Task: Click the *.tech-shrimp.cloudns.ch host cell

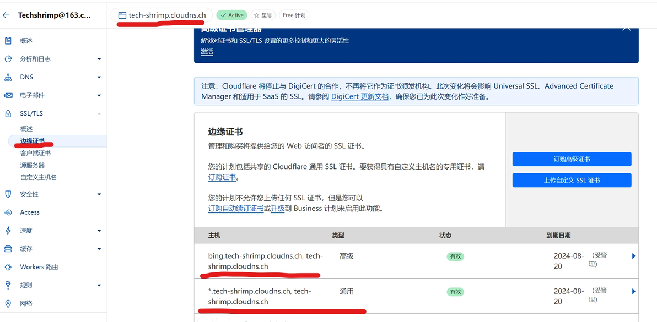Action: 260,296
